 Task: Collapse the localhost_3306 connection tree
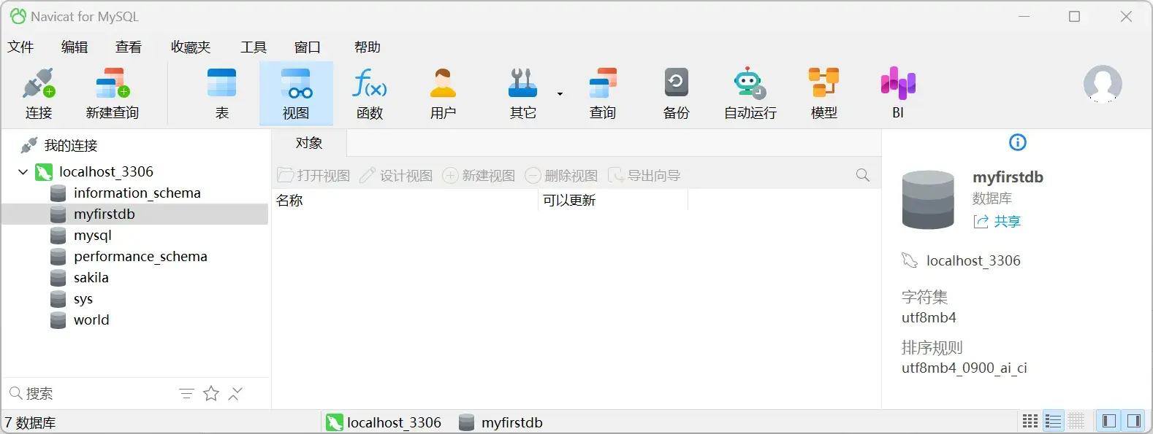pyautogui.click(x=23, y=172)
